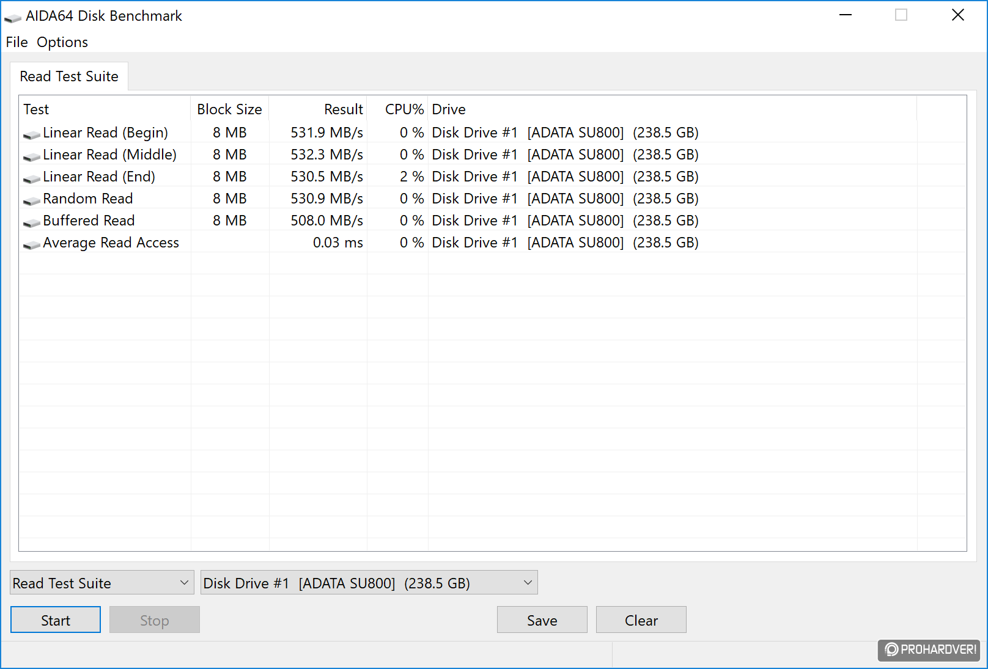Click the CPU% column header
Viewport: 988px width, 669px height.
[397, 109]
